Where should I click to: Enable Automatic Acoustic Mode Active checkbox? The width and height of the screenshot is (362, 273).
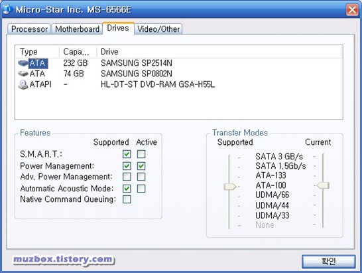(141, 189)
